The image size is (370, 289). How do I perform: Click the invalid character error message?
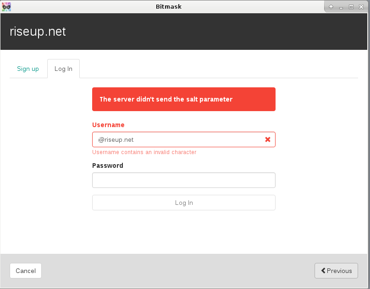tap(144, 152)
